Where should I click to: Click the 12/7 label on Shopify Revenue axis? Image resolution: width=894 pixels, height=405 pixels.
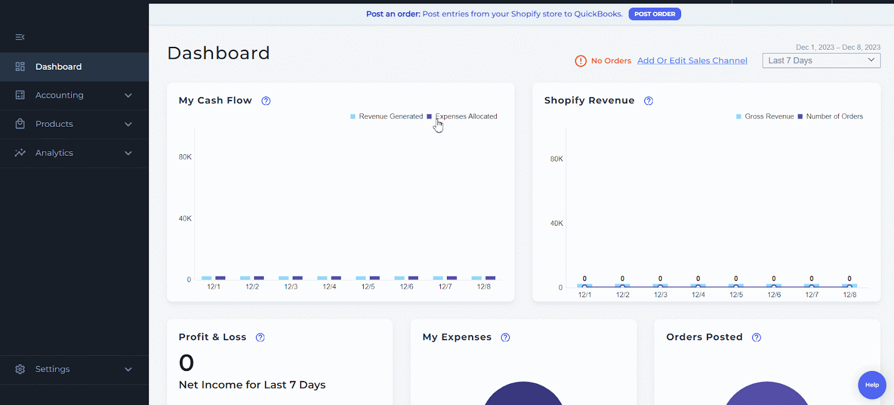(x=812, y=295)
